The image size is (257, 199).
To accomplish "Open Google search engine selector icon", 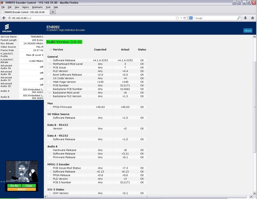I will (x=192, y=18).
